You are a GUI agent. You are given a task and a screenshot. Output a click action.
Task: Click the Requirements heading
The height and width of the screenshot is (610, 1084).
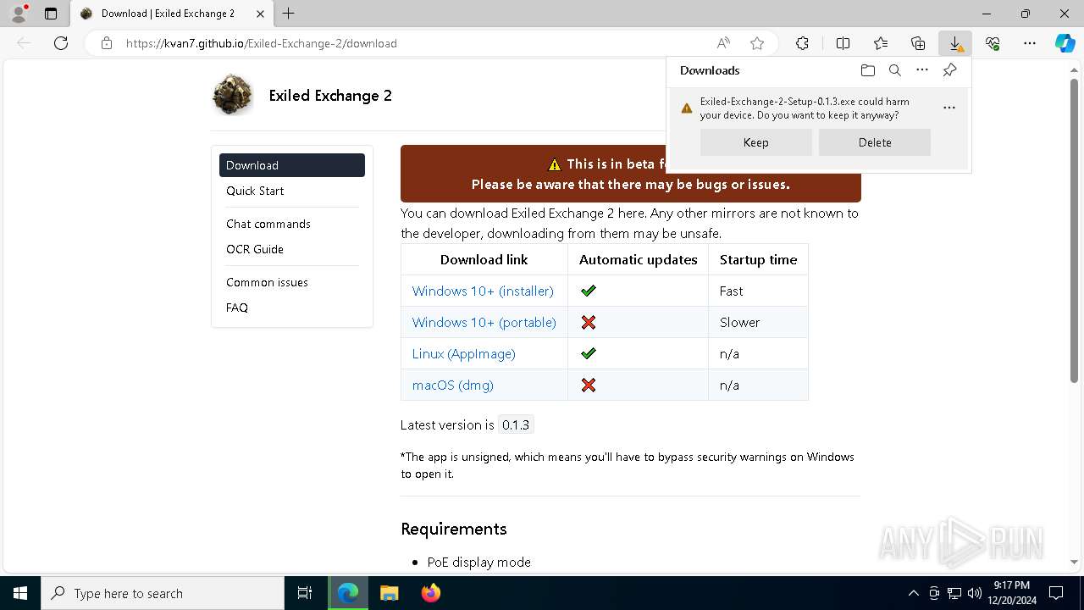coord(453,529)
